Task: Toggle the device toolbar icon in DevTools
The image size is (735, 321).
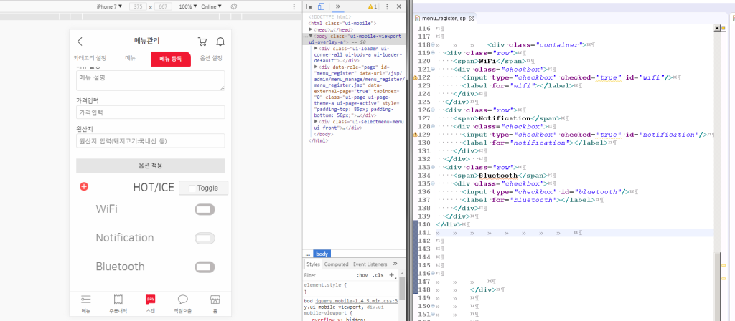Action: coord(322,6)
